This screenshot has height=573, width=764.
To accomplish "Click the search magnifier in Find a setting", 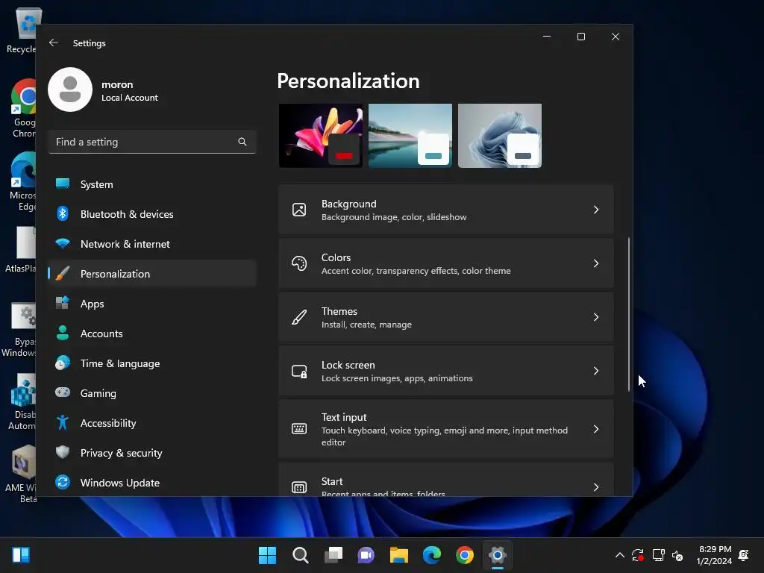I will click(x=242, y=142).
